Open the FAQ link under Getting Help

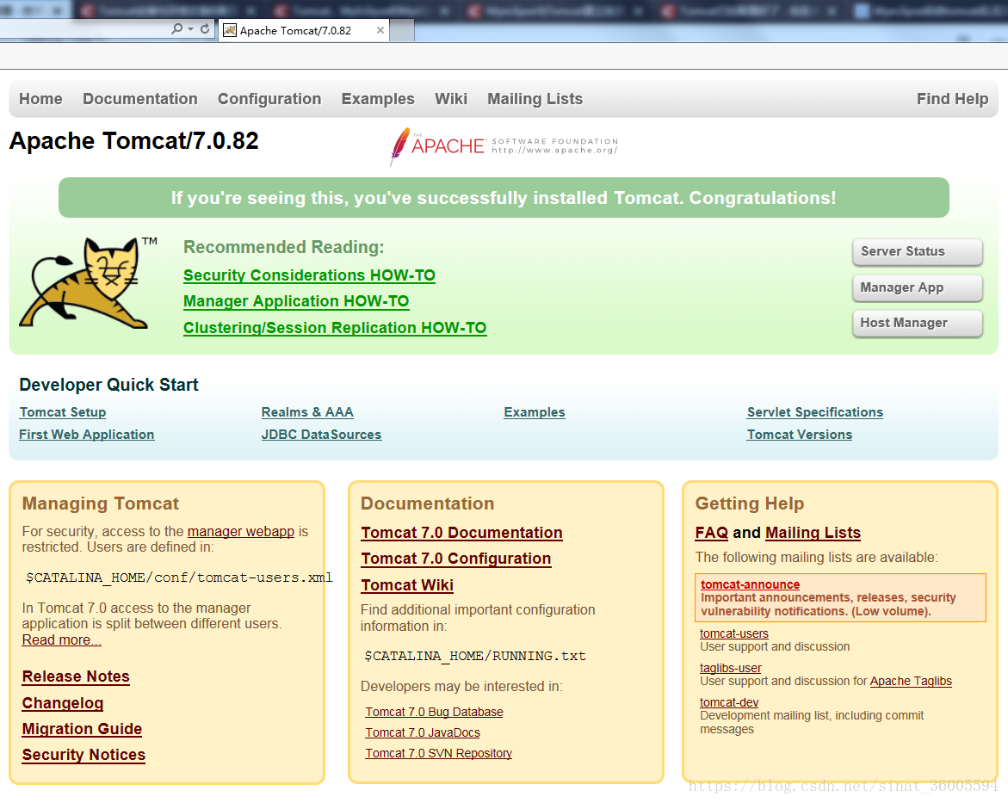click(x=712, y=533)
